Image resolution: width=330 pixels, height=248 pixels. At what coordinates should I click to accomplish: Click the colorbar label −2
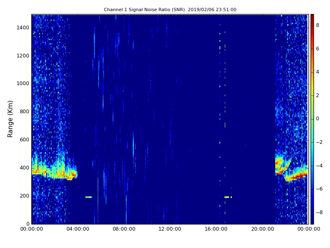pyautogui.click(x=319, y=142)
